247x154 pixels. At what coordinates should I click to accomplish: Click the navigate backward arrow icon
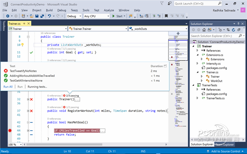[7, 16]
